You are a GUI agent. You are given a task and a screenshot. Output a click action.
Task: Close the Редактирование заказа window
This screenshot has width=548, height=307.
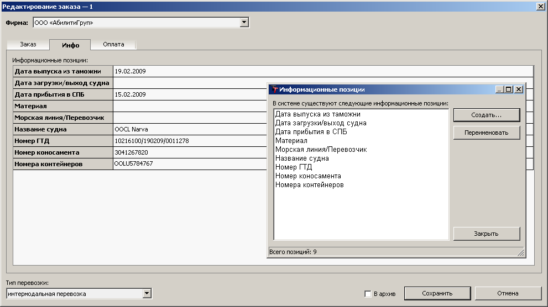(x=540, y=6)
